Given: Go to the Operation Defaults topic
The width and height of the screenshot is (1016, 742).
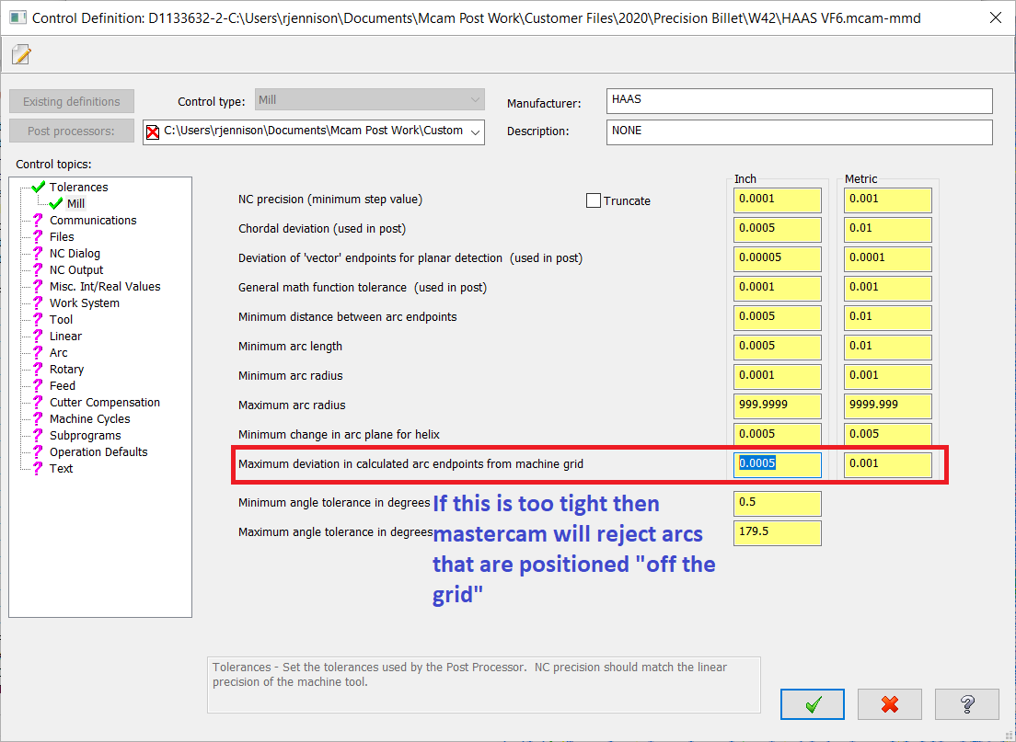Looking at the screenshot, I should [x=98, y=452].
